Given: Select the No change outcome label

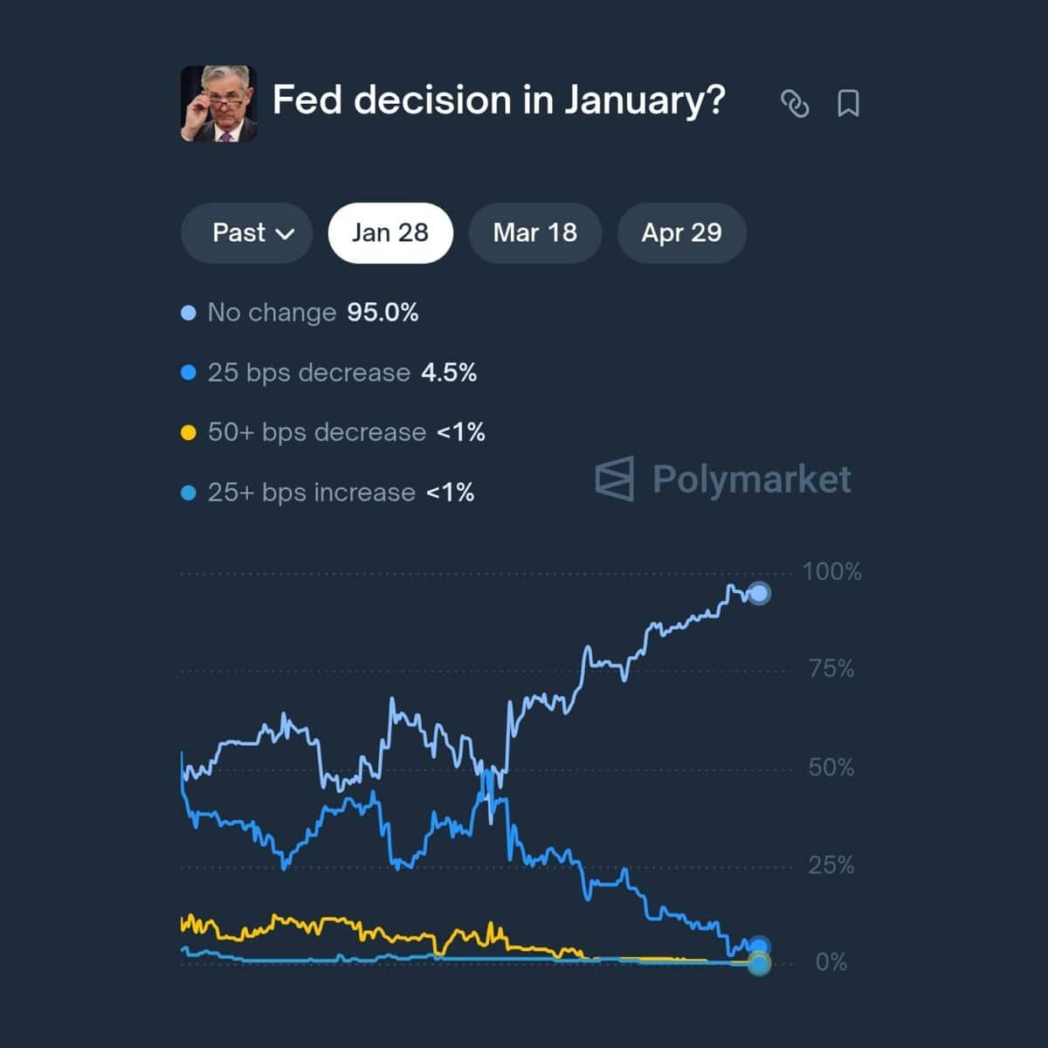Looking at the screenshot, I should (272, 313).
